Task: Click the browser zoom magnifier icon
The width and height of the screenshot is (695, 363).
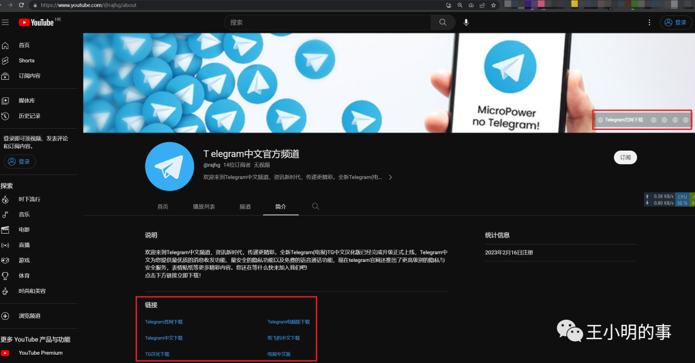Action: [460, 5]
